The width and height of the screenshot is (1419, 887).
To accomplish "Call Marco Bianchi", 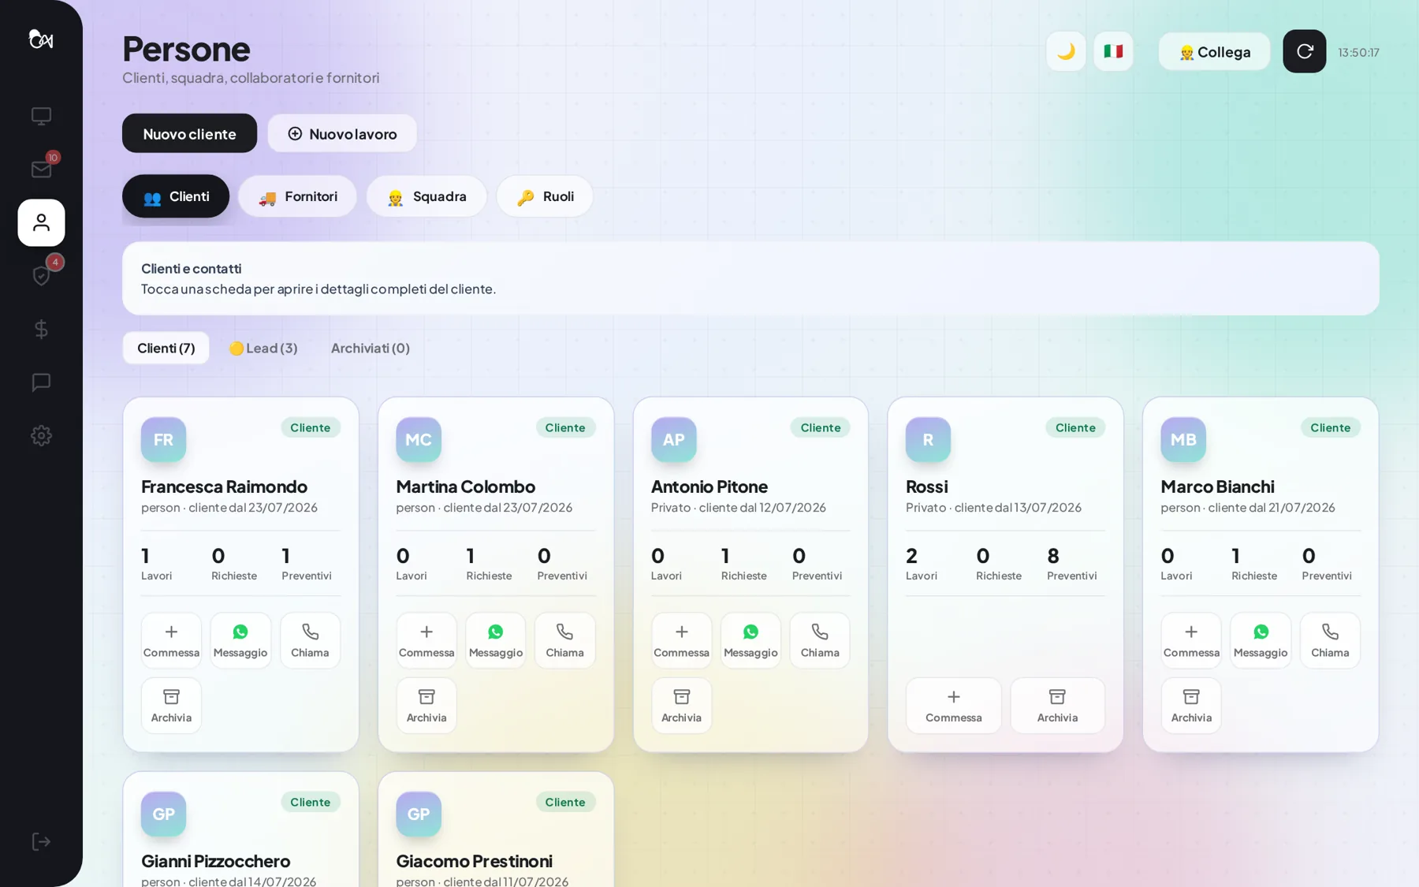I will 1330,640.
